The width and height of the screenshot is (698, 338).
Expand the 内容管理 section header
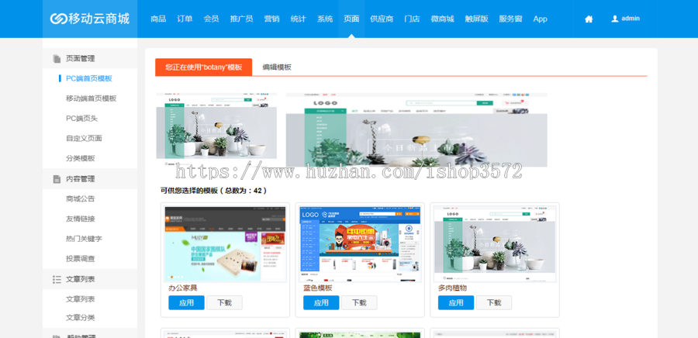(90, 179)
